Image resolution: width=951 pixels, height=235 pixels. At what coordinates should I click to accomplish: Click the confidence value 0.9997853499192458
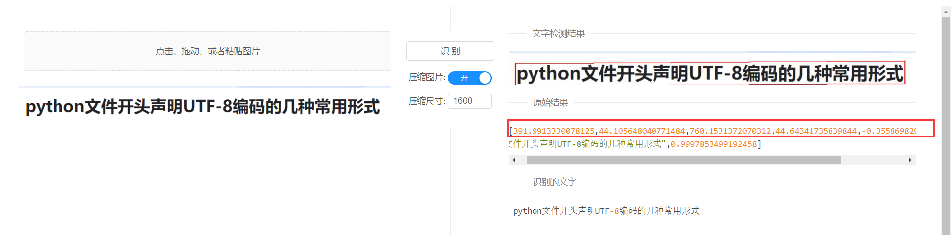click(x=714, y=144)
